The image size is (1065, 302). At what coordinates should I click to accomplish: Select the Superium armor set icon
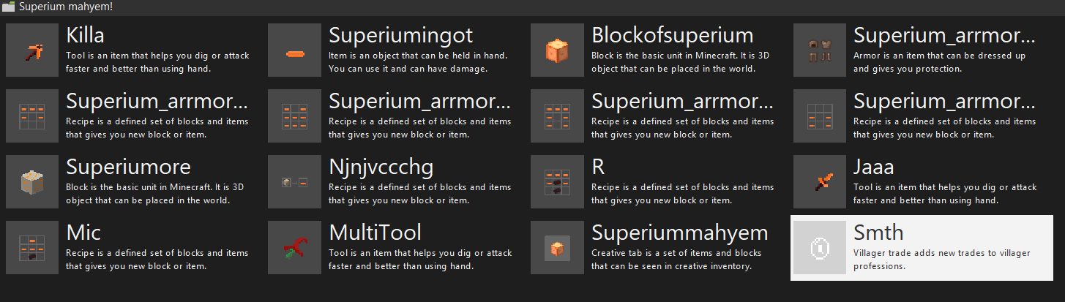820,50
